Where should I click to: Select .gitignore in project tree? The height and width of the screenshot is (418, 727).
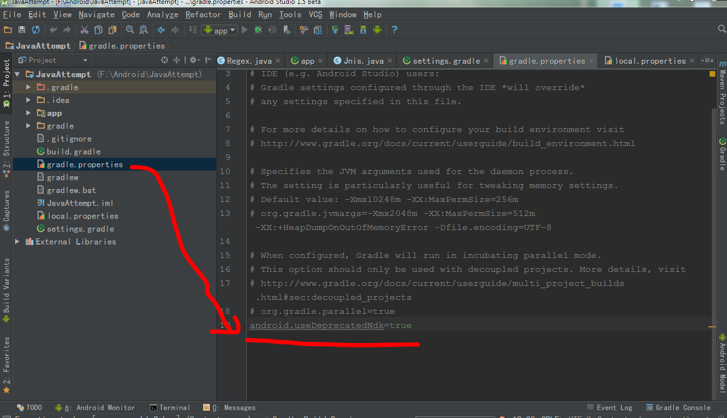69,139
